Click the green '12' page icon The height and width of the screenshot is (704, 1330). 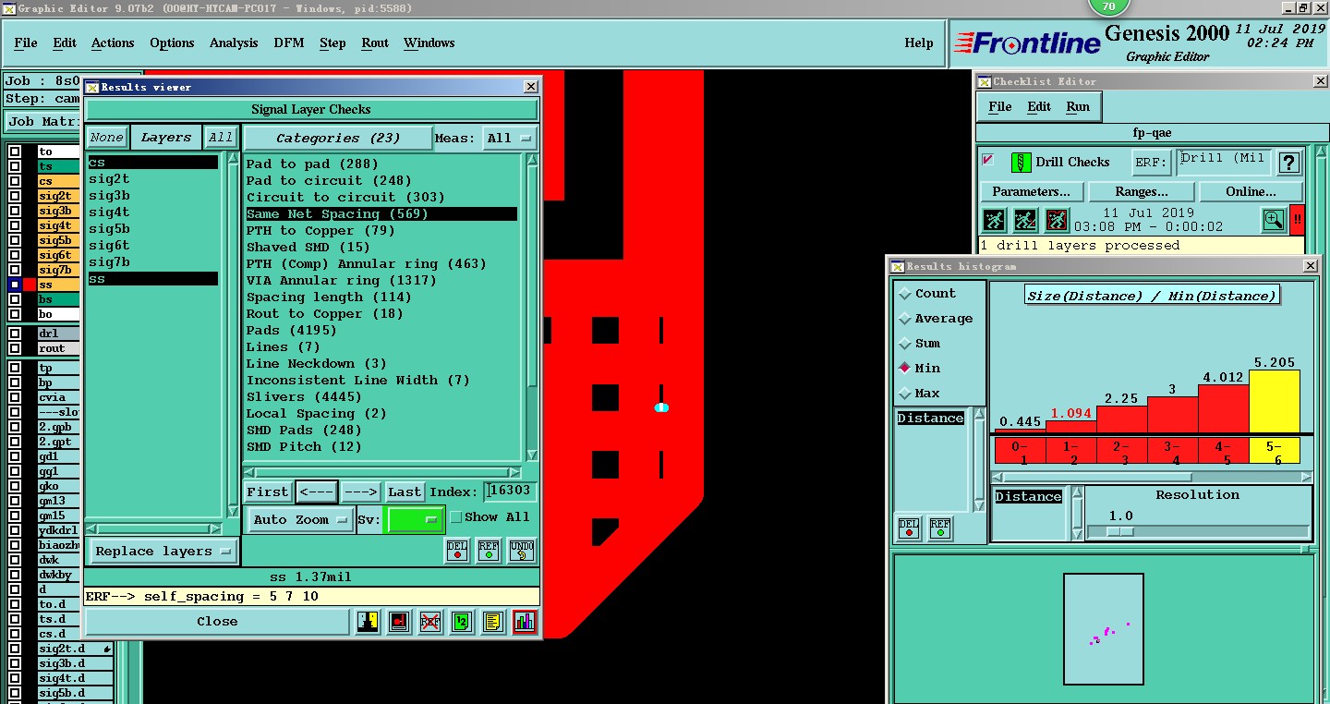(461, 622)
